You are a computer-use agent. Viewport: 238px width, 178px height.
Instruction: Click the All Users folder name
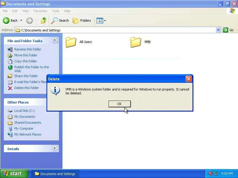(x=86, y=42)
